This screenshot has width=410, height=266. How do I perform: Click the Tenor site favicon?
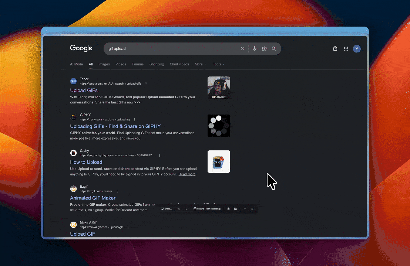pyautogui.click(x=74, y=81)
